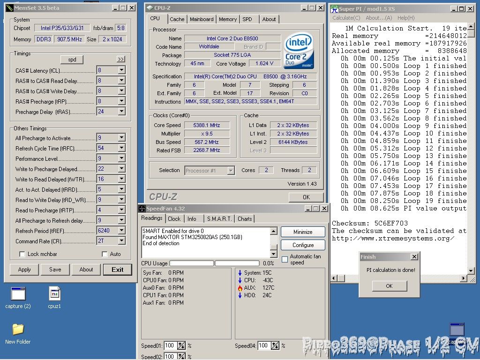Viewport: 480px width, 360px height.
Task: Open the S.M.A.R.T. tab in SpeedFan
Action: tap(219, 219)
